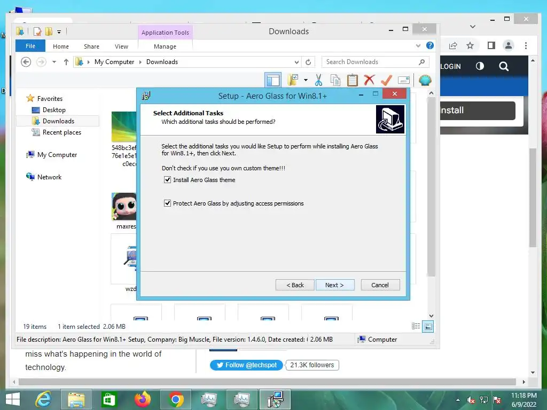Go back with the < Back button
This screenshot has width=547, height=410.
pyautogui.click(x=295, y=285)
